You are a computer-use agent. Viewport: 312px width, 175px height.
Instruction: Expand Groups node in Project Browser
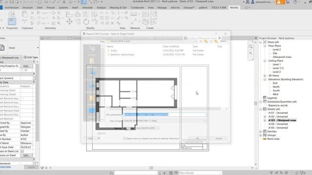(261, 135)
